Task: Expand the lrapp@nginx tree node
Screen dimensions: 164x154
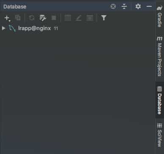Action: point(4,28)
